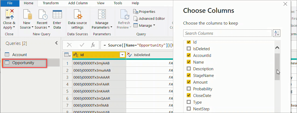Select the cell 0065j00000Tx3nFAAR
The width and height of the screenshot is (297, 113).
pos(99,84)
